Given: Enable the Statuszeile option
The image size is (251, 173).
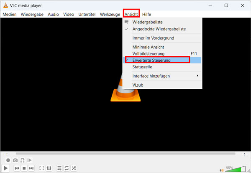Looking at the screenshot, I should point(162,67).
